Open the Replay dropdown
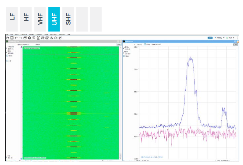243x165 pixels. (x=220, y=38)
